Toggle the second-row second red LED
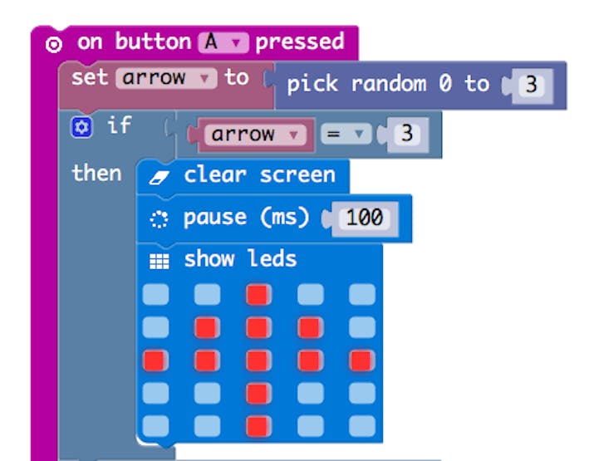589x461 pixels. tap(207, 327)
